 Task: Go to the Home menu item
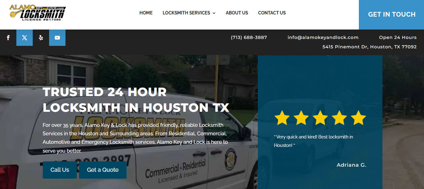146,13
